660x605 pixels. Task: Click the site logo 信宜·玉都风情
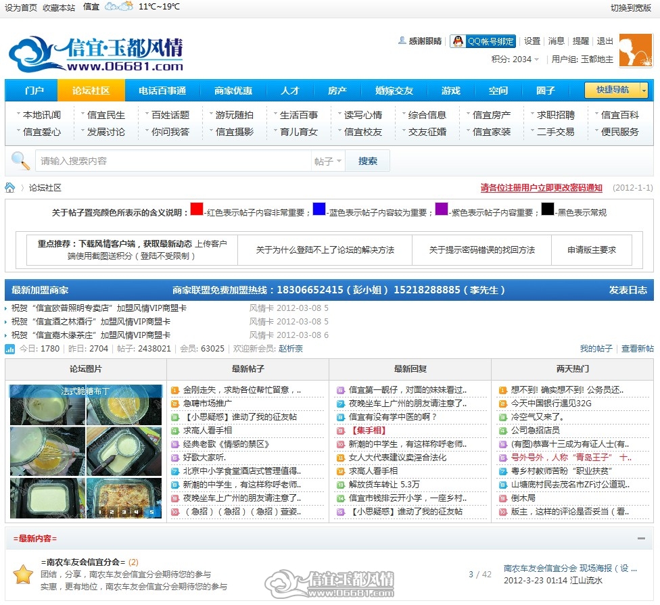(96, 54)
